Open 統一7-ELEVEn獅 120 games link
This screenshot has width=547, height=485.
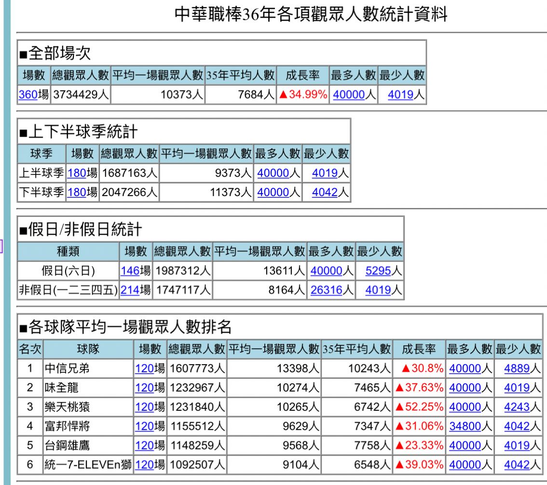[x=144, y=465]
